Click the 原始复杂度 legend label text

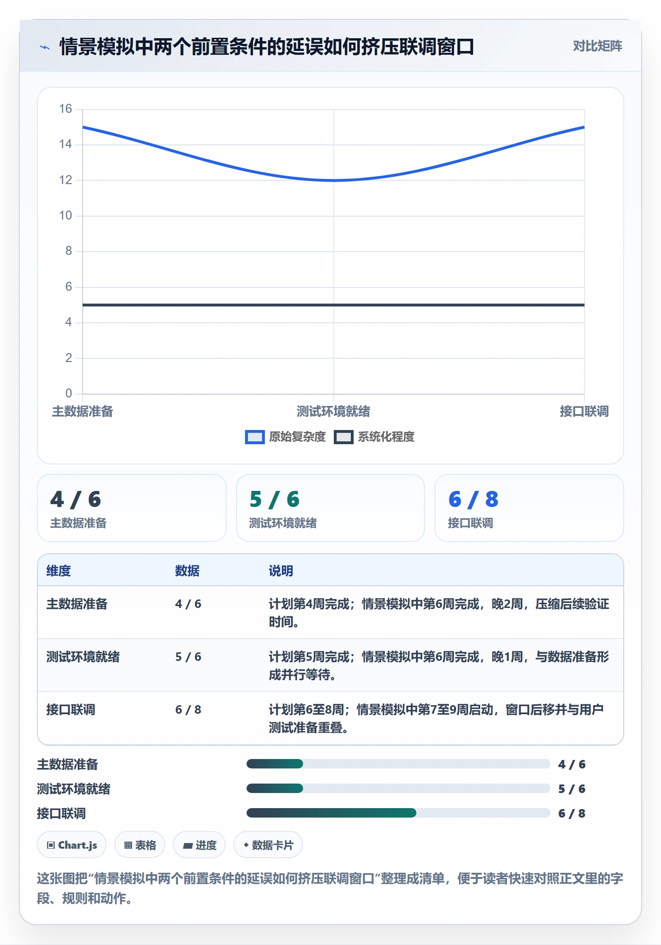pyautogui.click(x=297, y=437)
